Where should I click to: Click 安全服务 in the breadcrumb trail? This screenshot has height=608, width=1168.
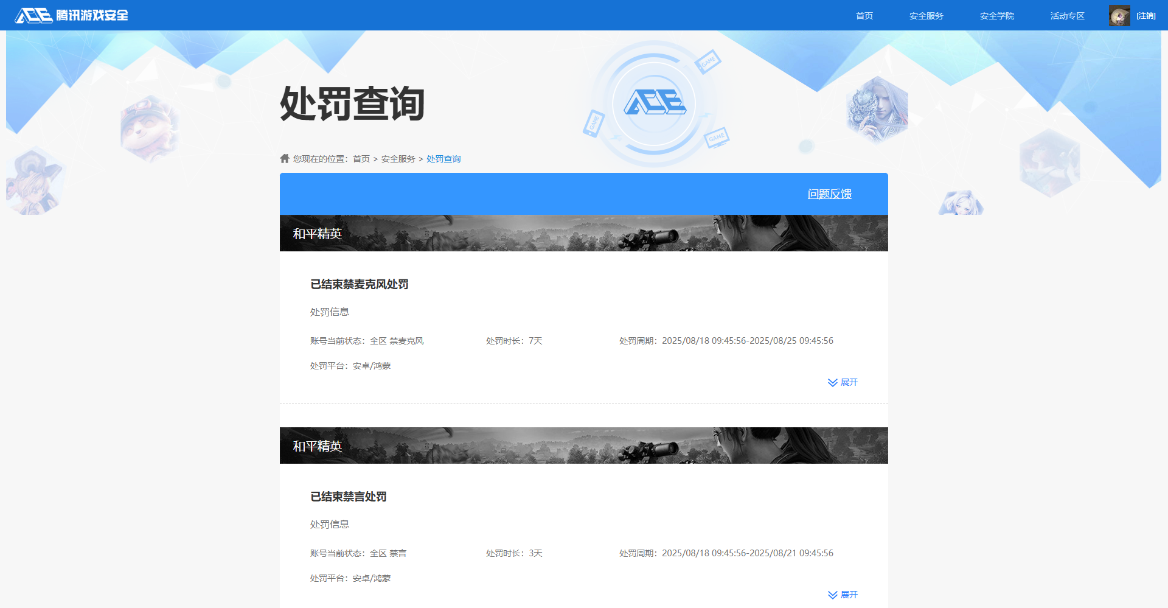(x=397, y=158)
